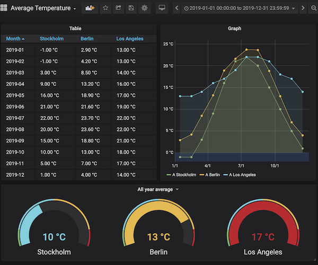This screenshot has height=265, width=318.
Task: Click Berlin value 2.90 °C
Action: tap(89, 50)
